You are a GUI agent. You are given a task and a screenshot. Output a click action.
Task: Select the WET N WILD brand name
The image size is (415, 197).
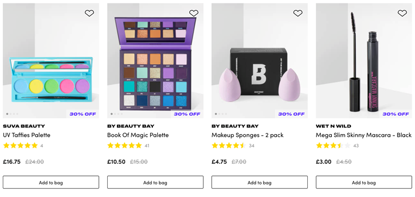click(x=333, y=126)
